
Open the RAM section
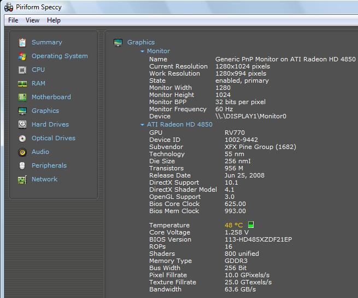click(38, 83)
